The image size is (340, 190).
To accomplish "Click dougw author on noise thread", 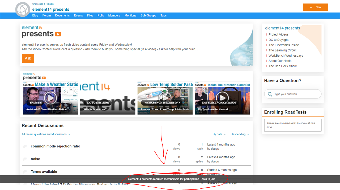I will pyautogui.click(x=215, y=161).
